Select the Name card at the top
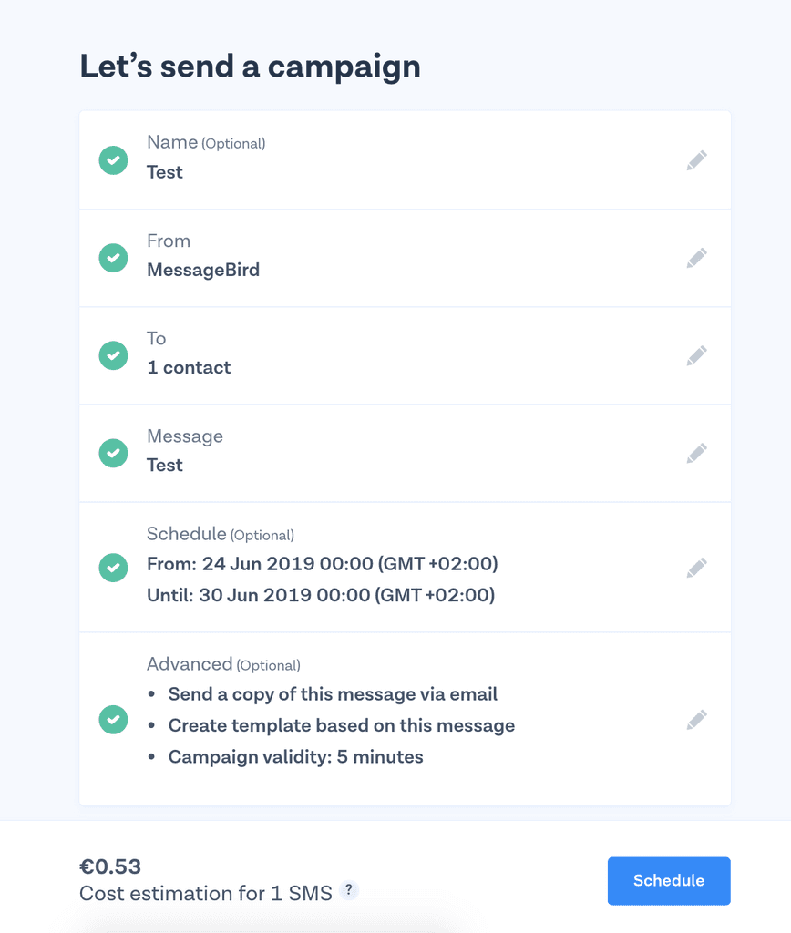 click(x=405, y=159)
